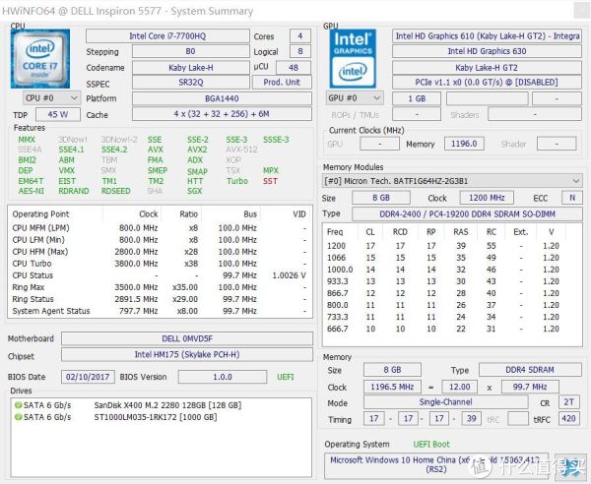Click the Ring Max operating point row
591x484 pixels.
pyautogui.click(x=161, y=287)
